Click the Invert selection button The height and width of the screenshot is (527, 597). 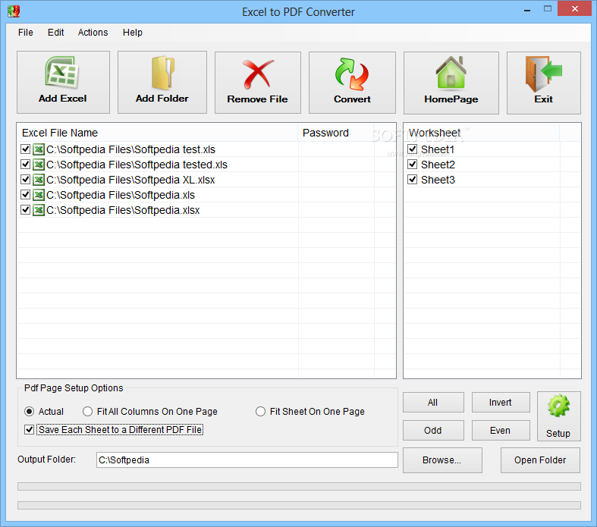[501, 402]
